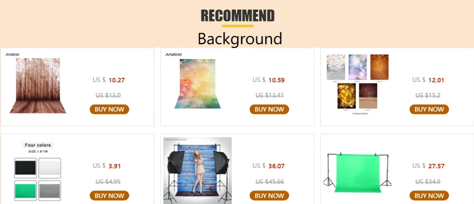
Task: Open the wooden plank backdrop image
Action: pos(38,86)
